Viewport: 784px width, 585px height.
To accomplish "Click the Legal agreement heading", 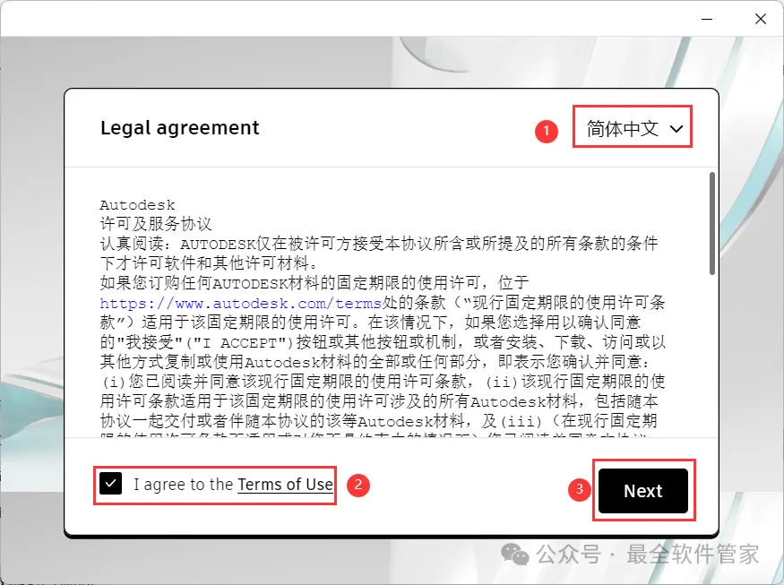I will tap(180, 128).
